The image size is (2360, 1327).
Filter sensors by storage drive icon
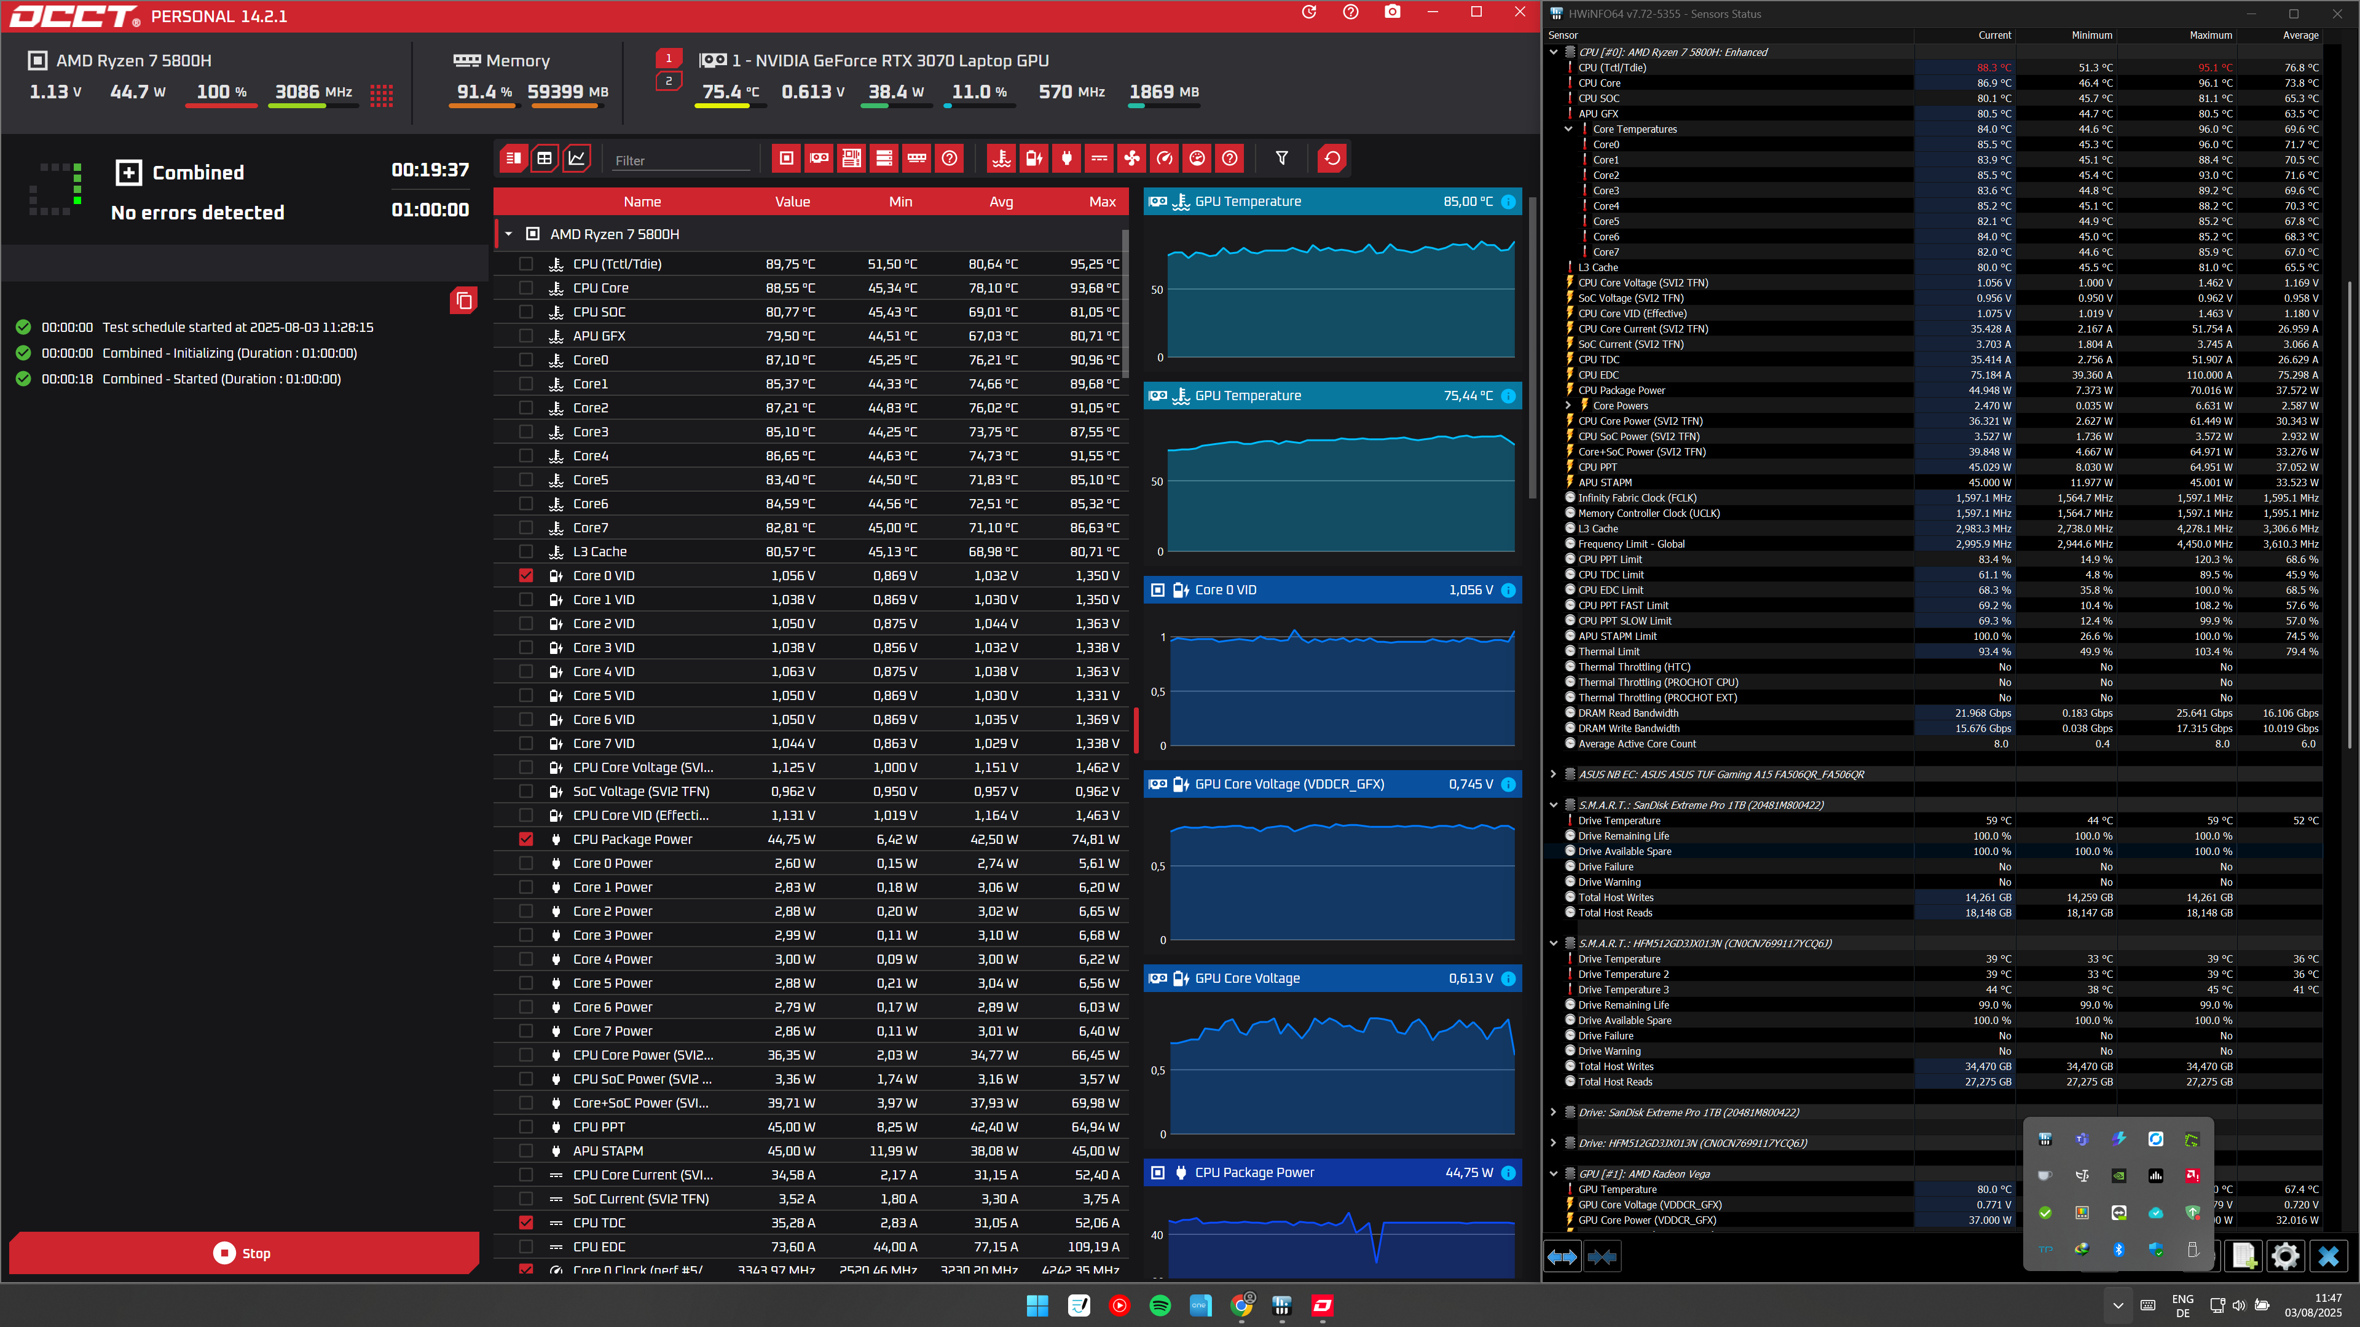pyautogui.click(x=884, y=159)
